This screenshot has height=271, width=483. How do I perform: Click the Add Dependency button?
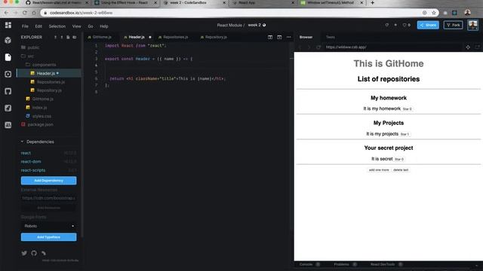click(x=48, y=181)
